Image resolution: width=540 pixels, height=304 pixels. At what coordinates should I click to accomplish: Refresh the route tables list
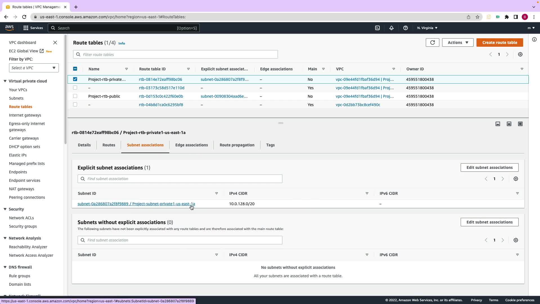[432, 43]
